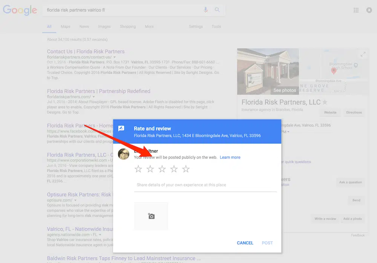
Task: Switch to the News tab
Action: [x=84, y=26]
